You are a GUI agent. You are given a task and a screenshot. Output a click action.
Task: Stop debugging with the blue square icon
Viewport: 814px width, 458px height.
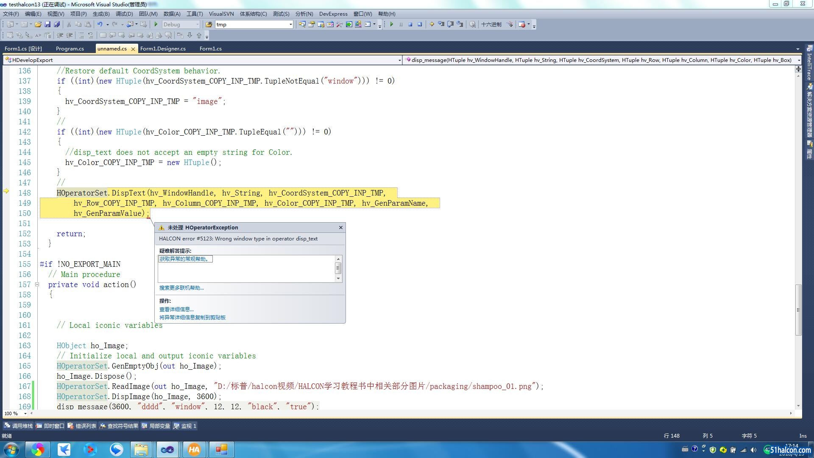(410, 25)
